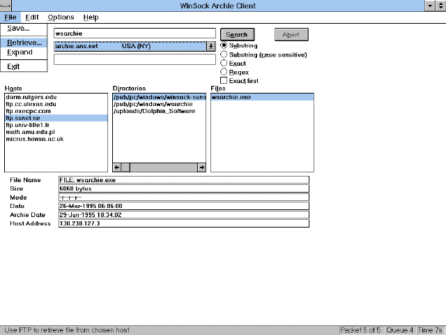
Task: Click the Date field 26-Mar-1995
Action: (x=184, y=206)
